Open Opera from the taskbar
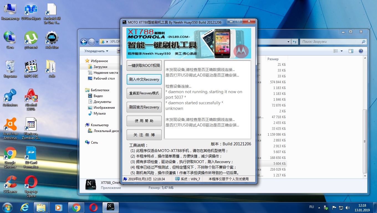 (x=93, y=207)
